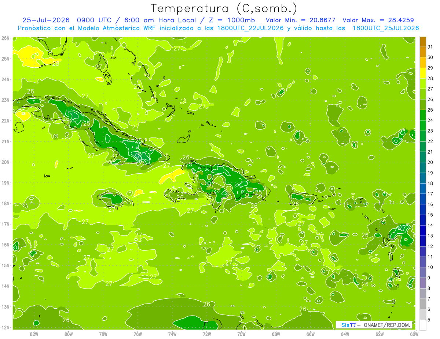The height and width of the screenshot is (339, 440).
Task: Click color scale label "31"
Action: tap(430, 47)
